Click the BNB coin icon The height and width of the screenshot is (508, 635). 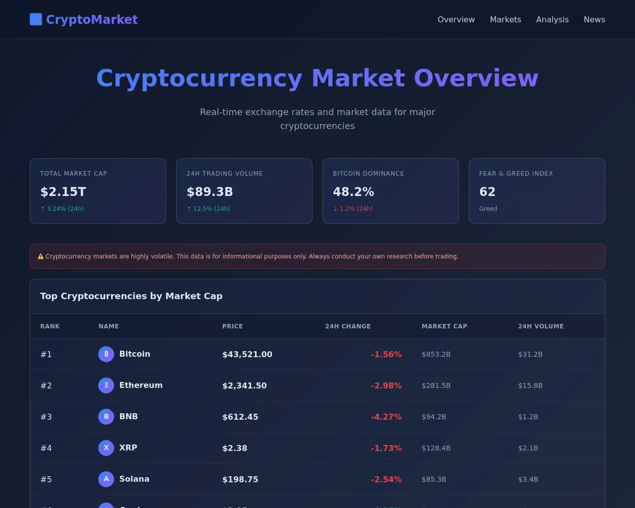coord(106,417)
